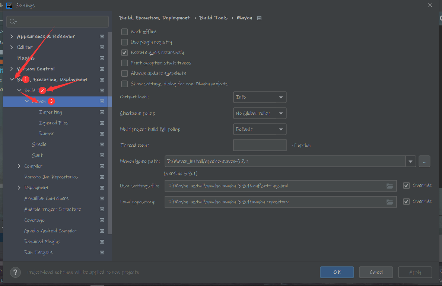Click project-level icon beside Plugins
The width and height of the screenshot is (442, 286).
[x=102, y=58]
